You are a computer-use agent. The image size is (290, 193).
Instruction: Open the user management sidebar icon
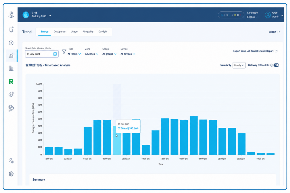(x=11, y=161)
